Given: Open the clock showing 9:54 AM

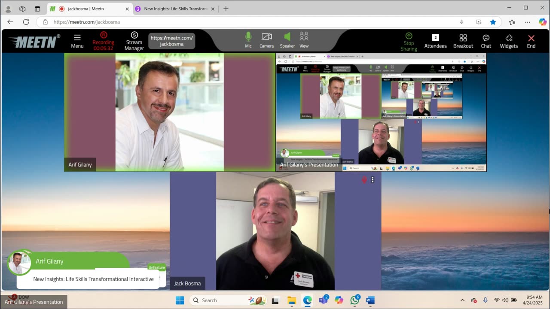Looking at the screenshot, I should [532, 300].
